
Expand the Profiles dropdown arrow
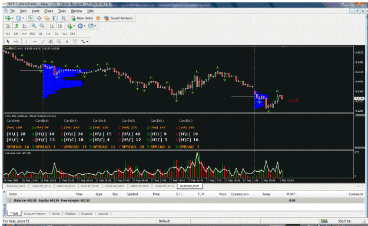[x=23, y=18]
